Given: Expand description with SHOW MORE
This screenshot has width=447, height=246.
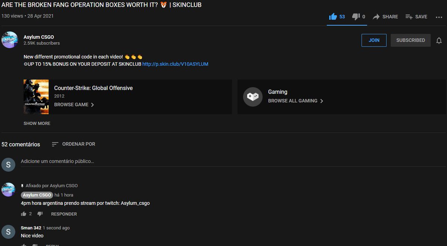Looking at the screenshot, I should [x=37, y=123].
